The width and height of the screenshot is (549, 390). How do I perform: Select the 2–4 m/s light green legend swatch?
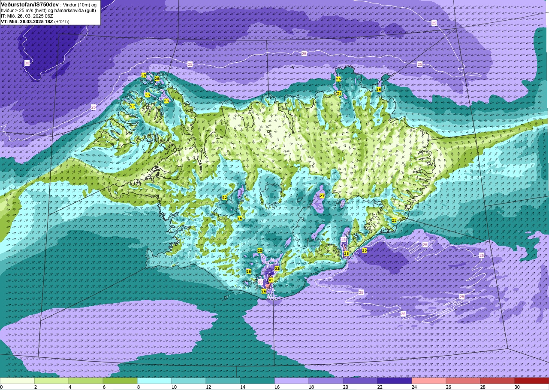tap(51, 381)
